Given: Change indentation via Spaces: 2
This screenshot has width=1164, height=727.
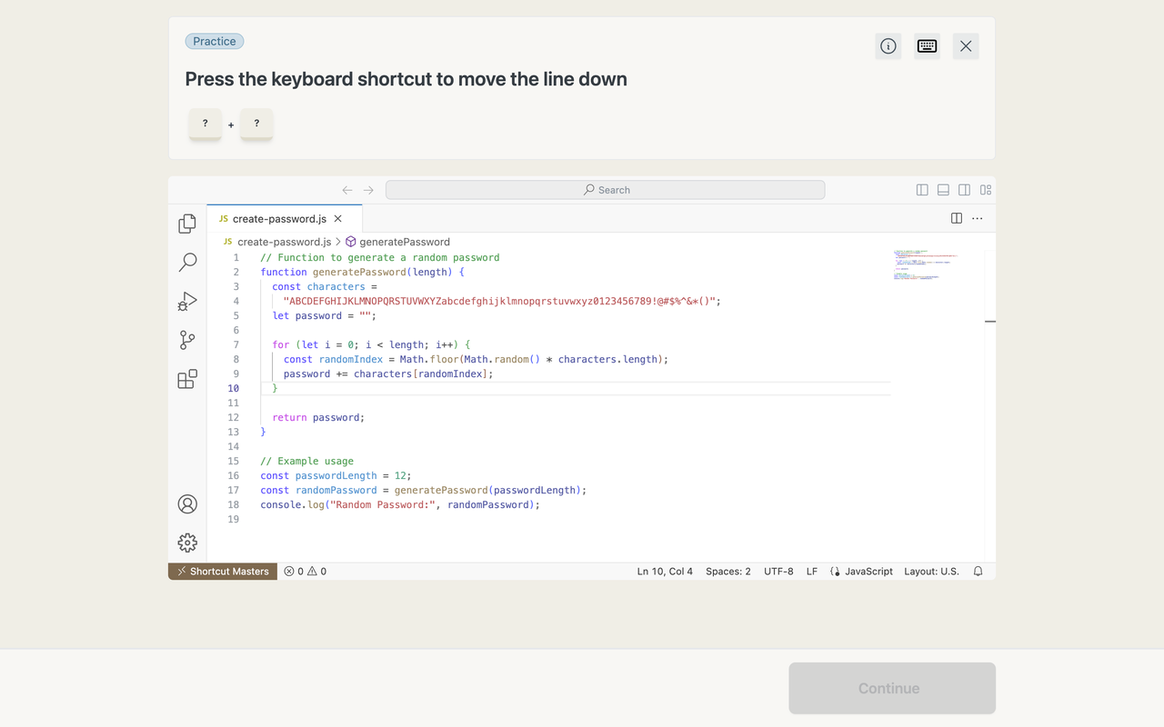Looking at the screenshot, I should point(728,572).
